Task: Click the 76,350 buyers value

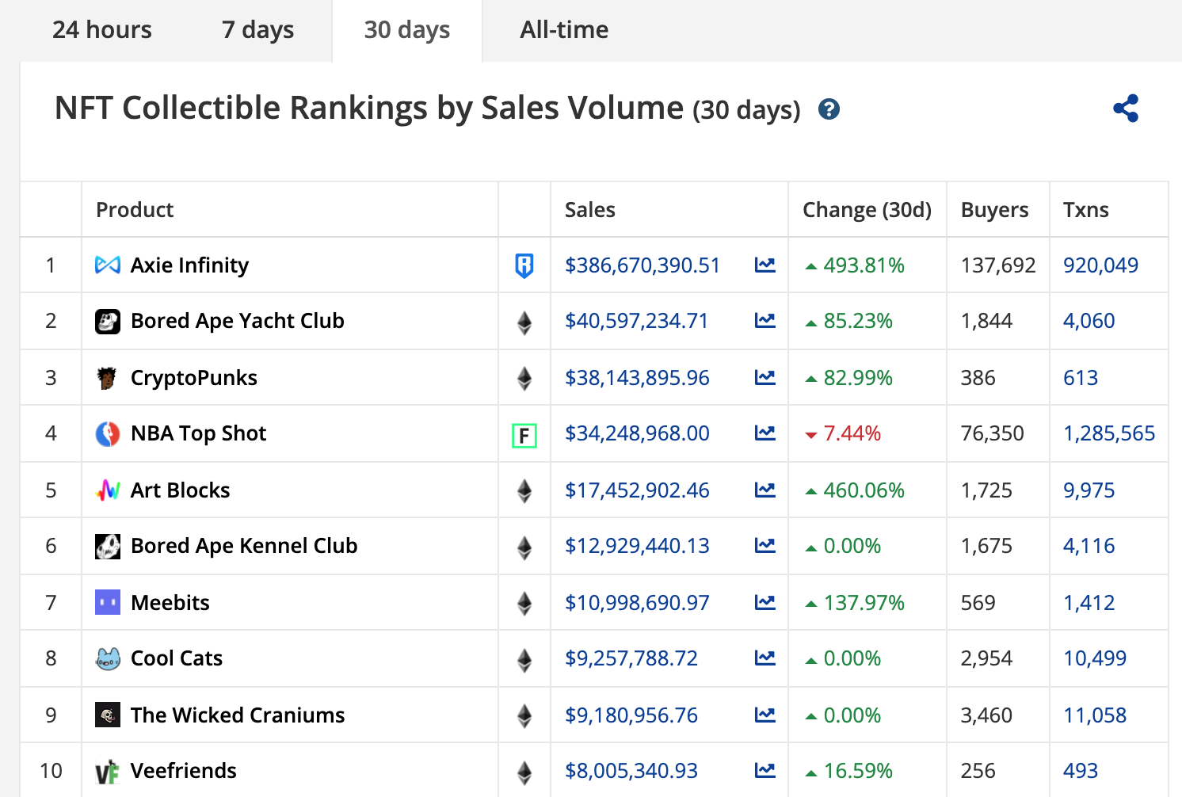Action: [x=992, y=433]
